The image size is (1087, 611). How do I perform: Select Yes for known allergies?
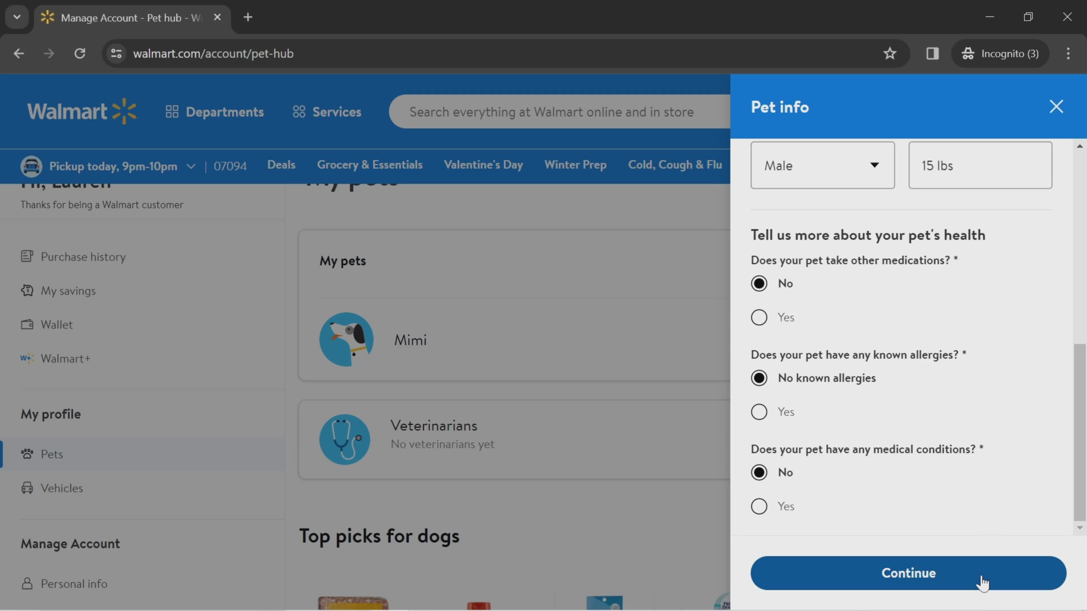point(759,412)
